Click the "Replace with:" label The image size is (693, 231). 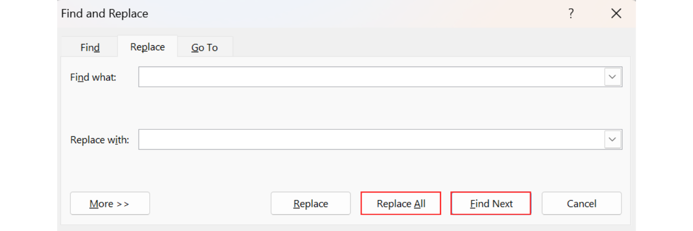[x=100, y=140]
